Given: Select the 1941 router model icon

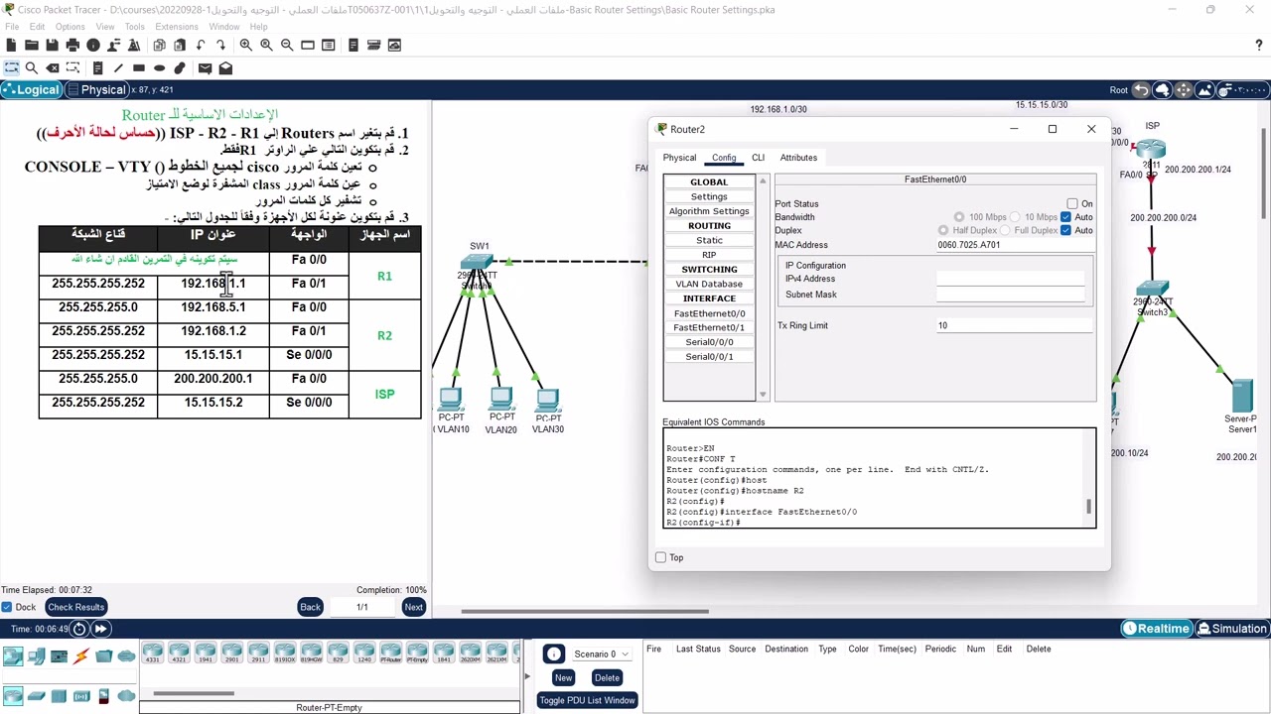Looking at the screenshot, I should pyautogui.click(x=206, y=654).
